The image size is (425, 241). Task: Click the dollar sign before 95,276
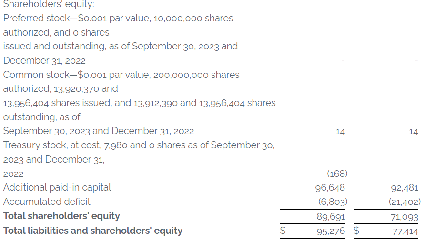click(x=283, y=230)
